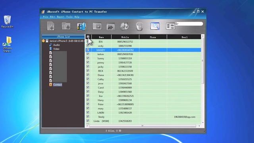Image resolution: width=254 pixels, height=143 pixels.
Task: Toggle the select-all checkbox in the table header
Action: click(x=88, y=37)
